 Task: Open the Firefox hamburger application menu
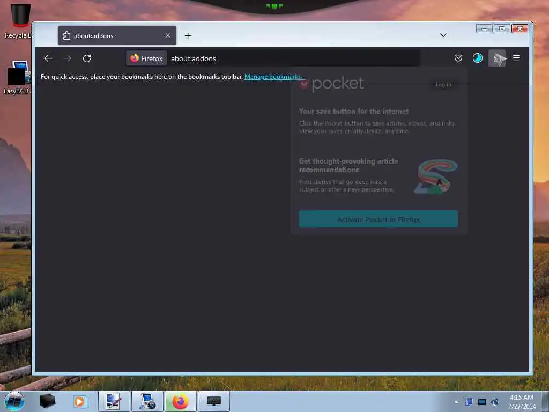[516, 58]
